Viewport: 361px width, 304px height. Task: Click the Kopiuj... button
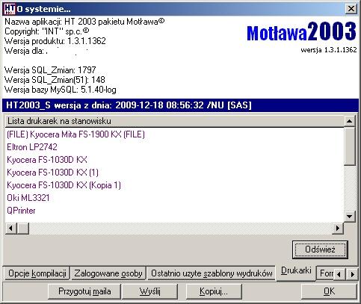coord(214,291)
